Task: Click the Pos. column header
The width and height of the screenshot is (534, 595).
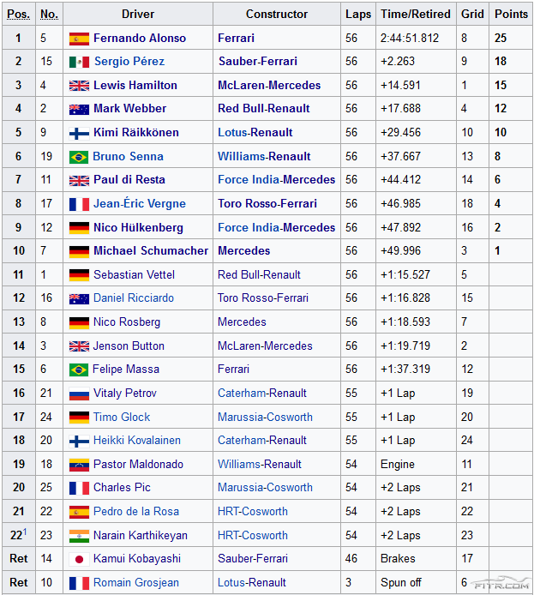Action: click(x=18, y=15)
